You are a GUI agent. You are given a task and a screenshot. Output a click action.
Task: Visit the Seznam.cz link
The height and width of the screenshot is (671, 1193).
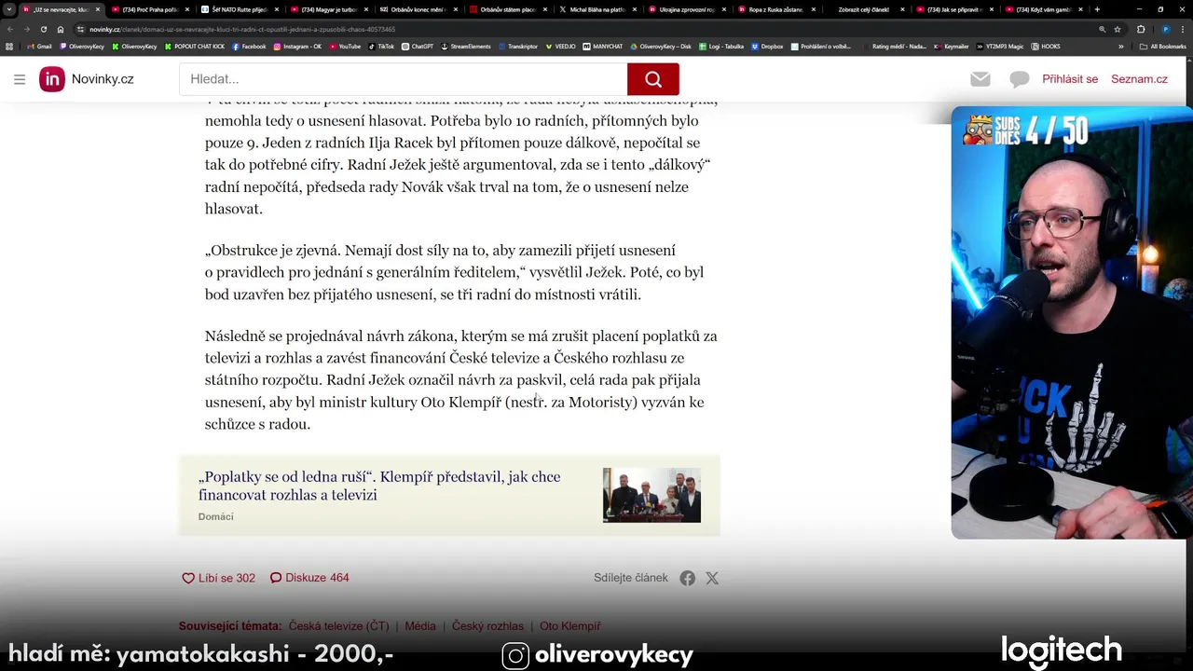coord(1139,79)
